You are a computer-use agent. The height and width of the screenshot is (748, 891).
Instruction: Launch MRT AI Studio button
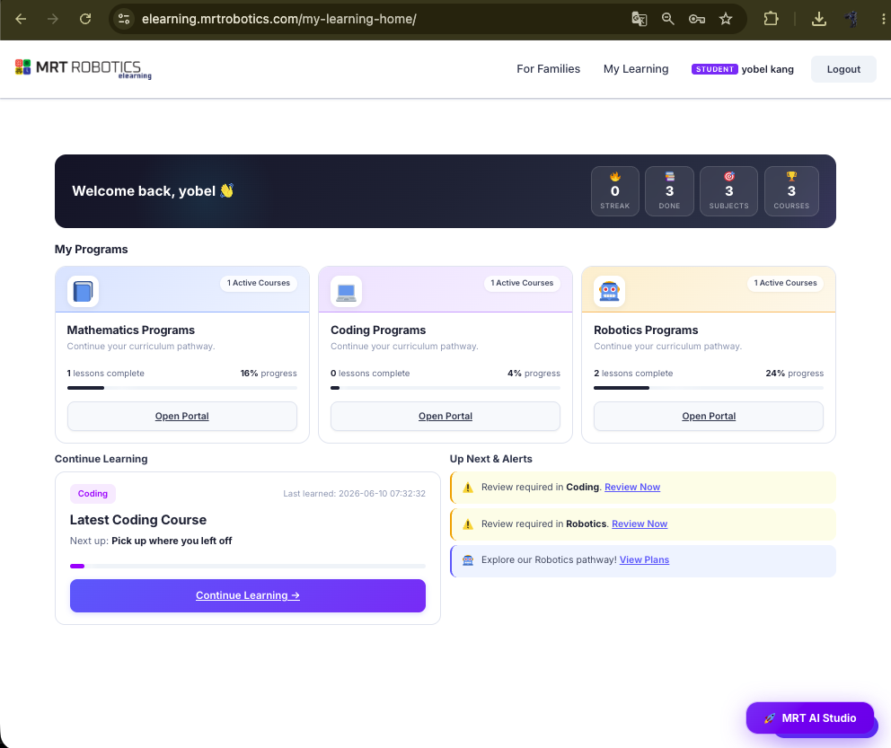[x=810, y=717]
